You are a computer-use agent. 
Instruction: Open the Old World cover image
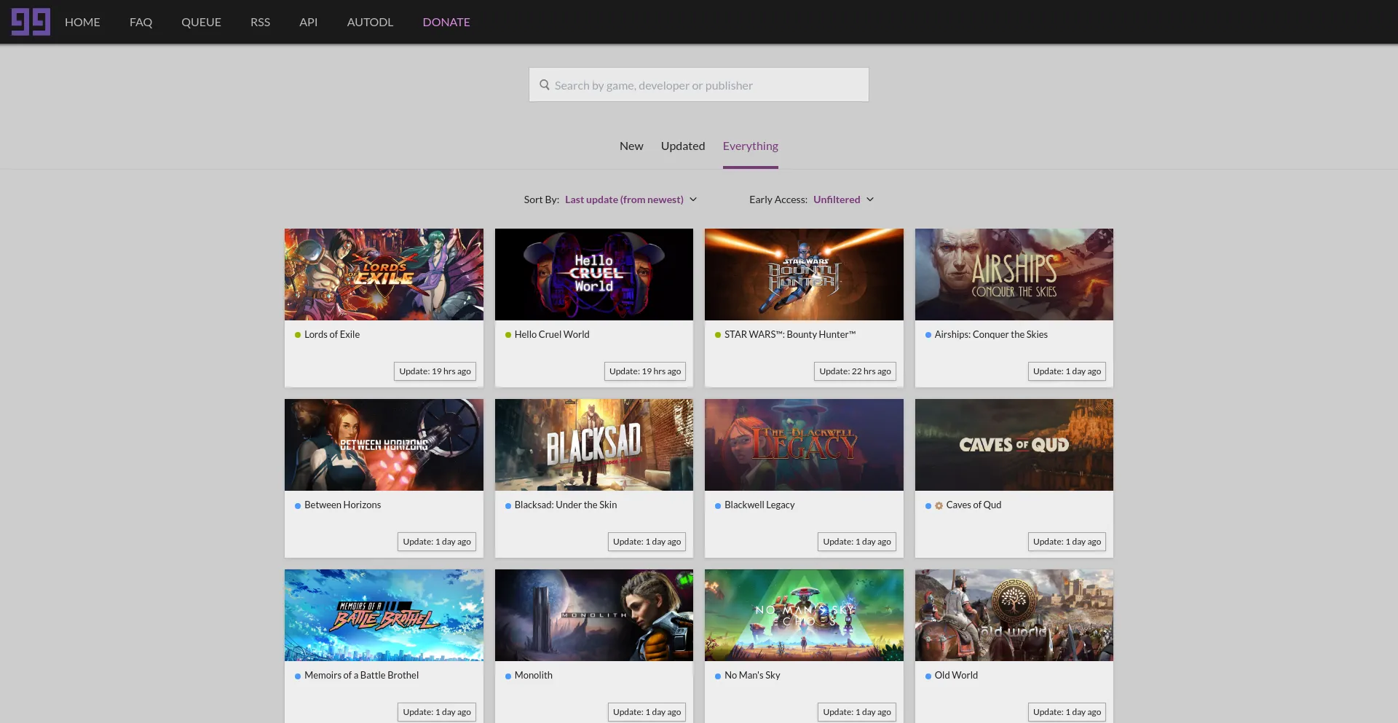(x=1014, y=615)
